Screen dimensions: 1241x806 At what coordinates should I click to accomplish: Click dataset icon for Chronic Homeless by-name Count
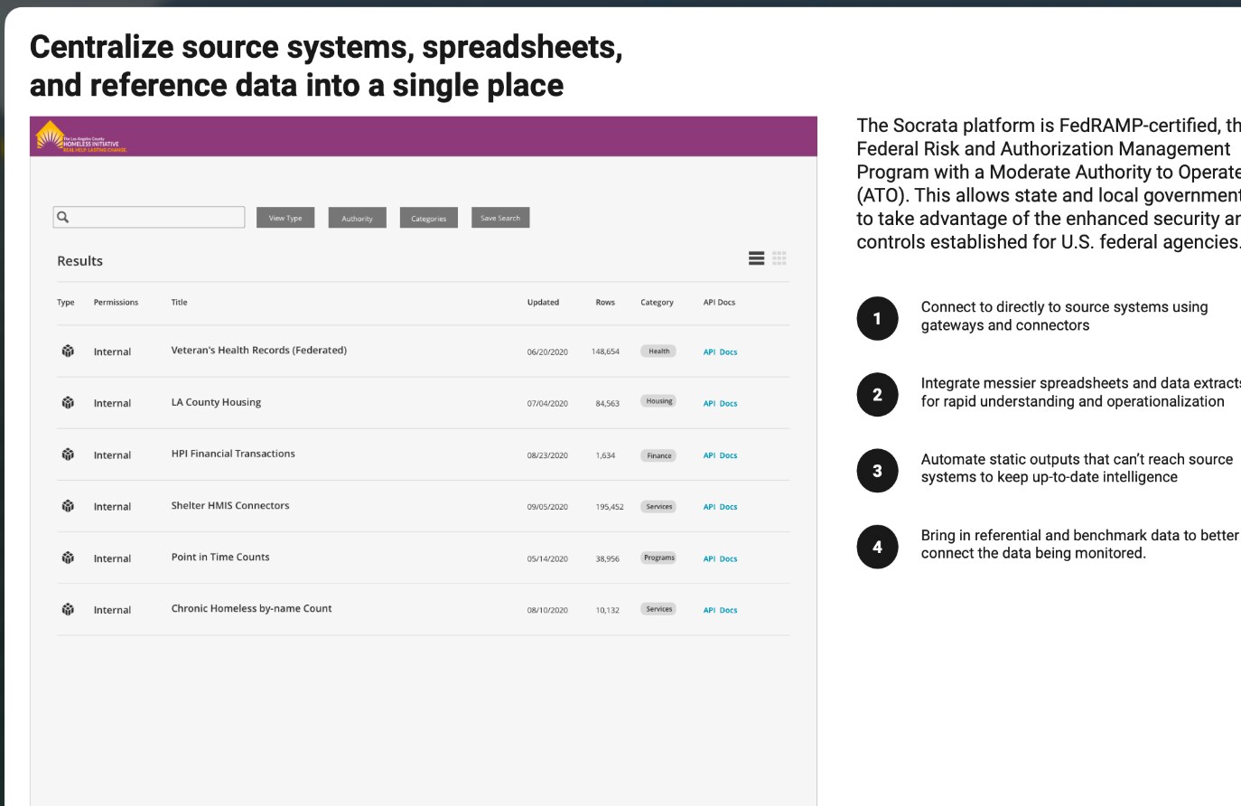[x=68, y=610]
